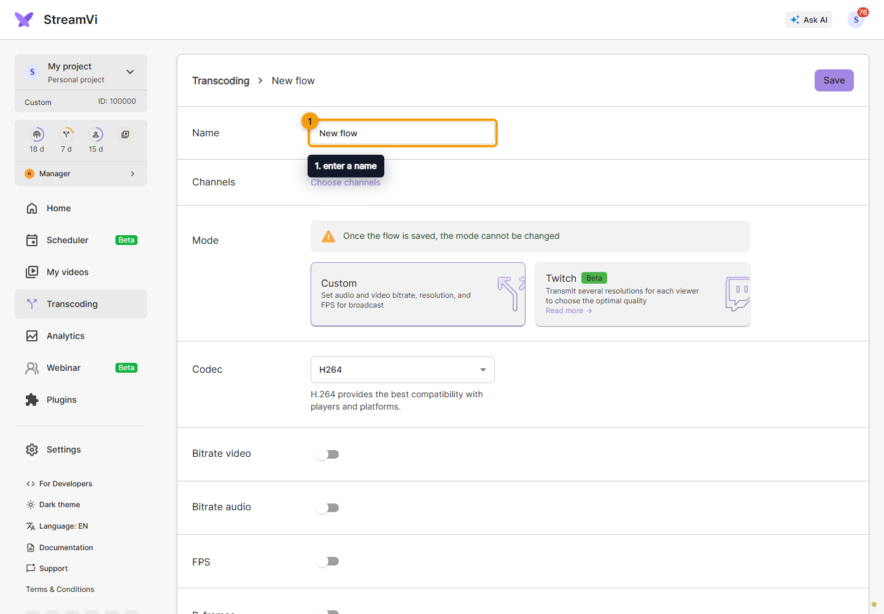Screen dimensions: 884x614
Task: Click the Name input field
Action: [403, 133]
